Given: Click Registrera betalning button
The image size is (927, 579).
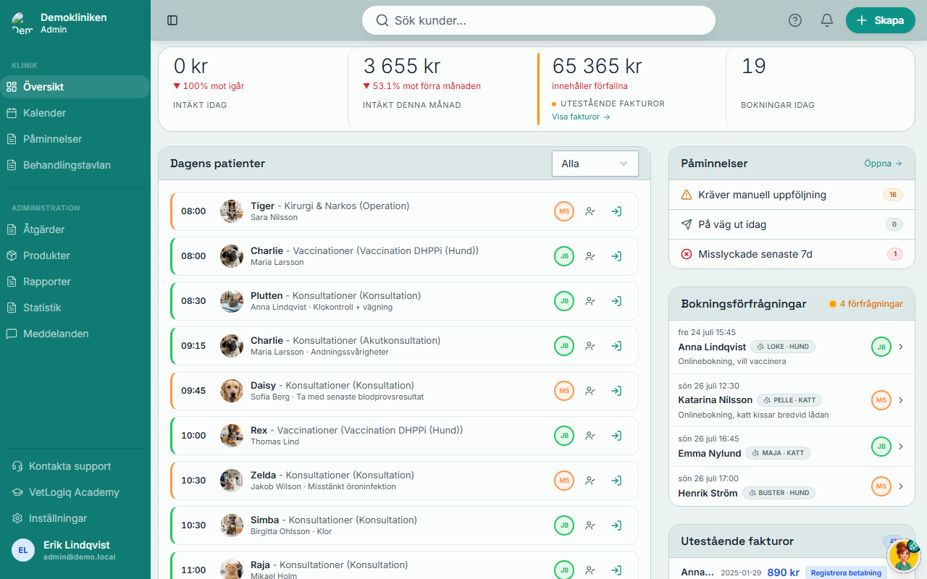Looking at the screenshot, I should click(846, 572).
